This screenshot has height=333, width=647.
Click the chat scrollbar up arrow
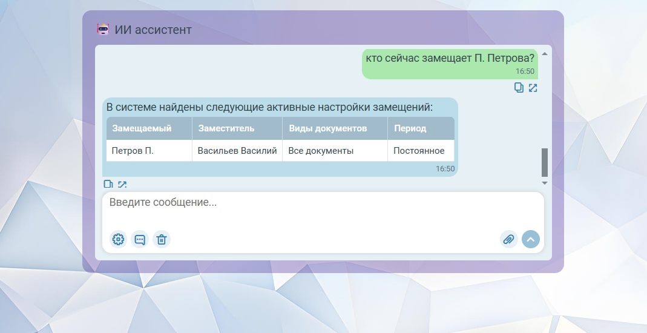(x=544, y=54)
